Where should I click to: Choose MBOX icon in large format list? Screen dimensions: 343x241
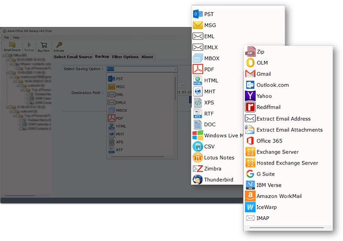pos(198,58)
